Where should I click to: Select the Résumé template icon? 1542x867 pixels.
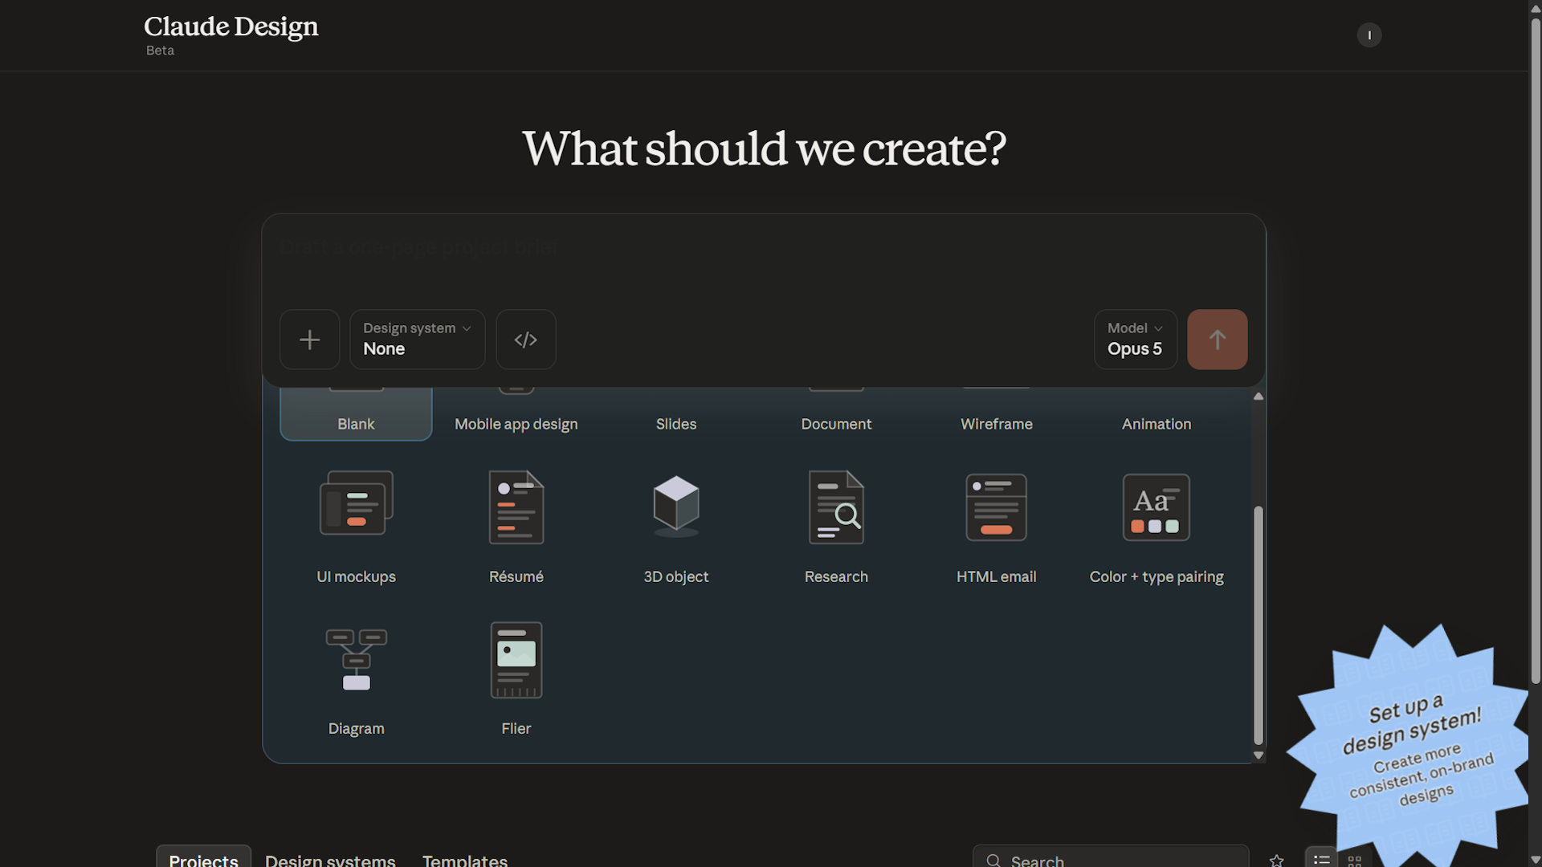(x=516, y=507)
